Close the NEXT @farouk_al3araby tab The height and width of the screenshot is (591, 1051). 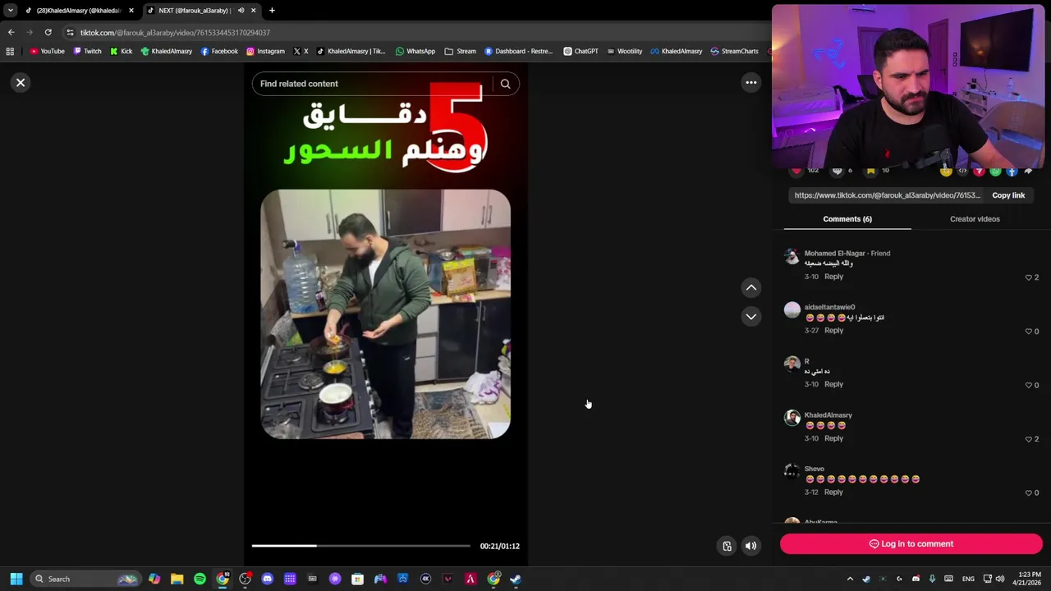(253, 11)
